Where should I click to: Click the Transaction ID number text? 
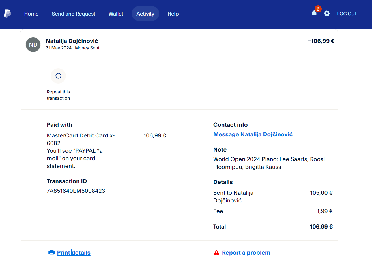pos(76,191)
